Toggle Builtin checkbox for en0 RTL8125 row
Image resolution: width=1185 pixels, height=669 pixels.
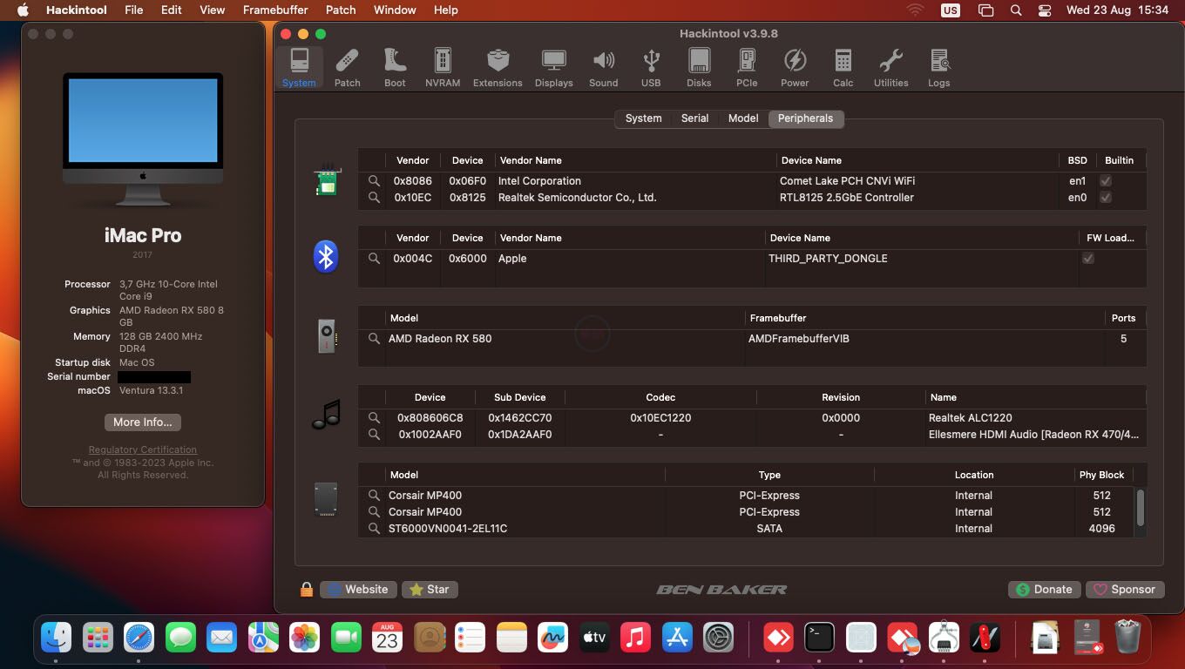1106,197
